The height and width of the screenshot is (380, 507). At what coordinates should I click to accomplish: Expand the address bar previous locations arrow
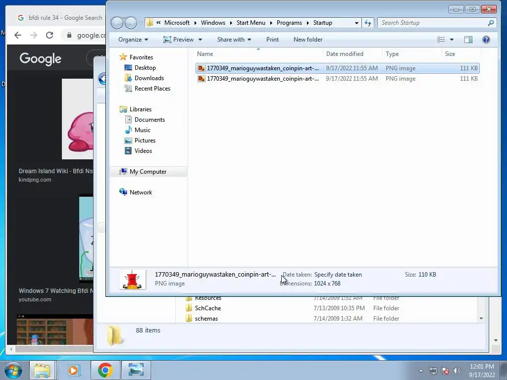tap(356, 23)
